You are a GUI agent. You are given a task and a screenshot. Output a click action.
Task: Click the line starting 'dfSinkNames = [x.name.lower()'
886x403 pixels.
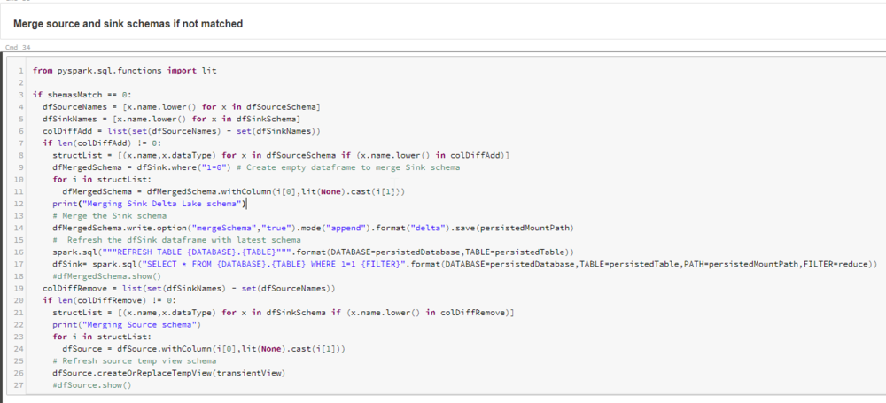pos(171,118)
